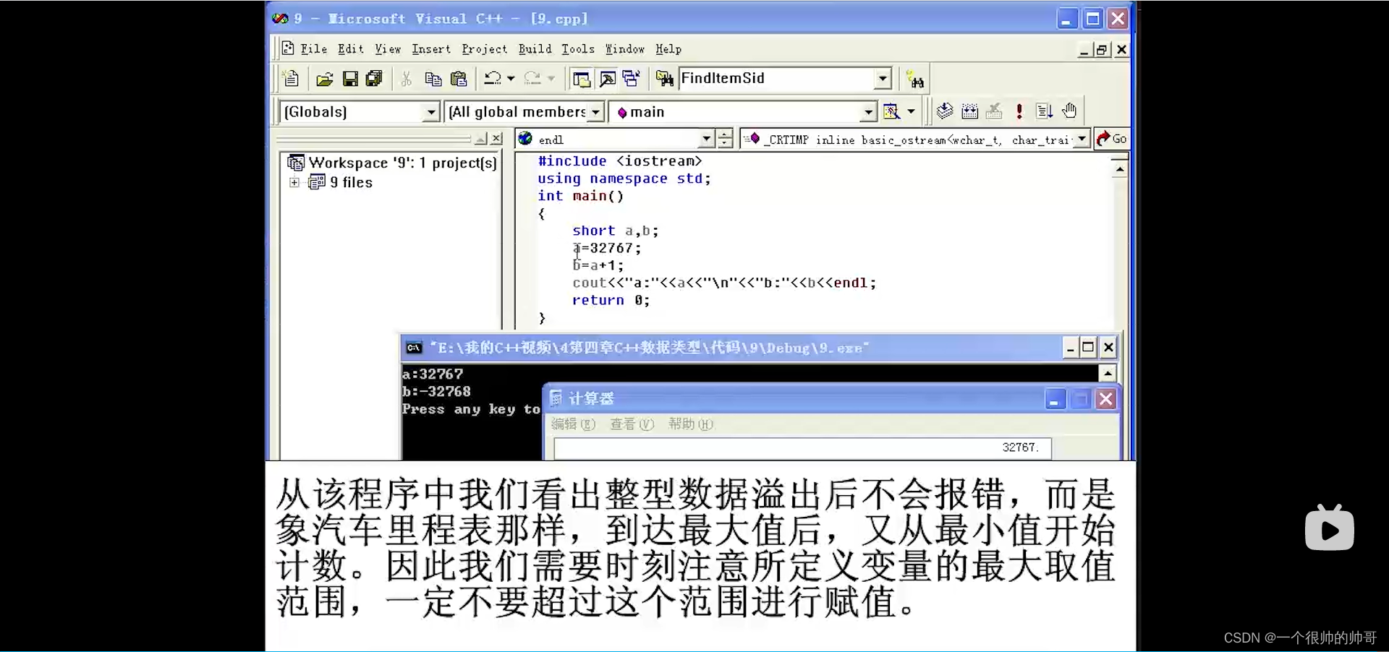The width and height of the screenshot is (1389, 652).
Task: Click the Cut scissors icon
Action: (407, 79)
